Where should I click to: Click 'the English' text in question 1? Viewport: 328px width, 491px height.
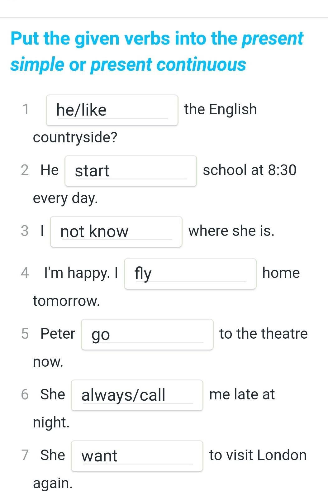pos(220,110)
